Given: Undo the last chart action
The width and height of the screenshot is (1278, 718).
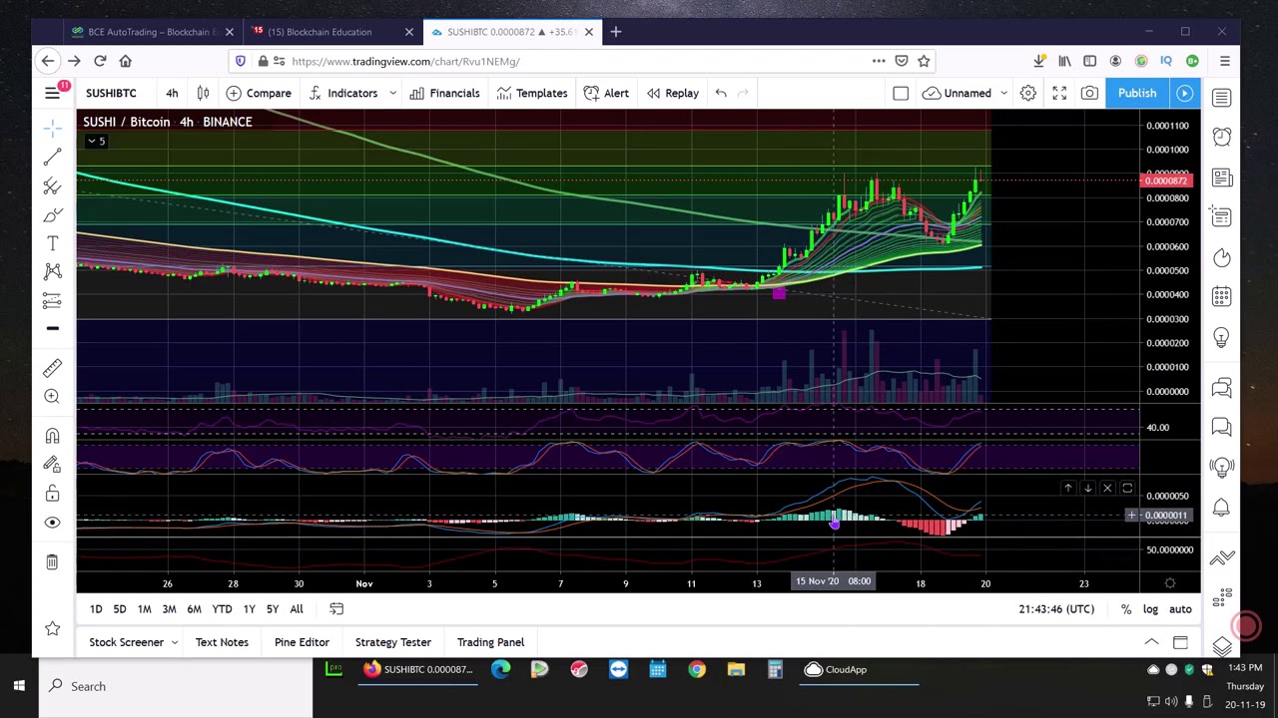Looking at the screenshot, I should pyautogui.click(x=721, y=93).
